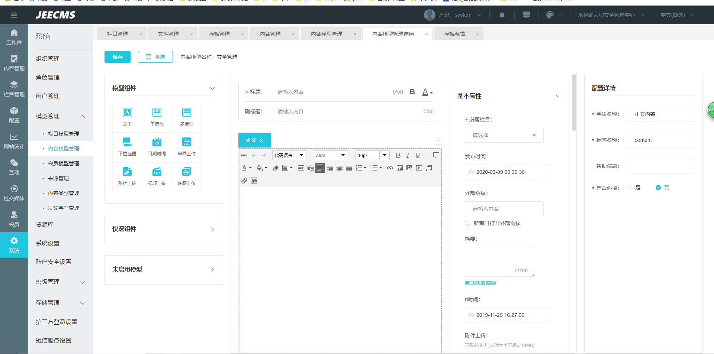Switch to the 模板编辑 tab
714x354 pixels.
point(454,34)
